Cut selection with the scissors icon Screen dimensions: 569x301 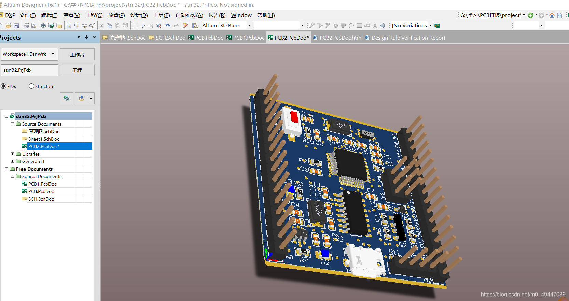pos(101,26)
